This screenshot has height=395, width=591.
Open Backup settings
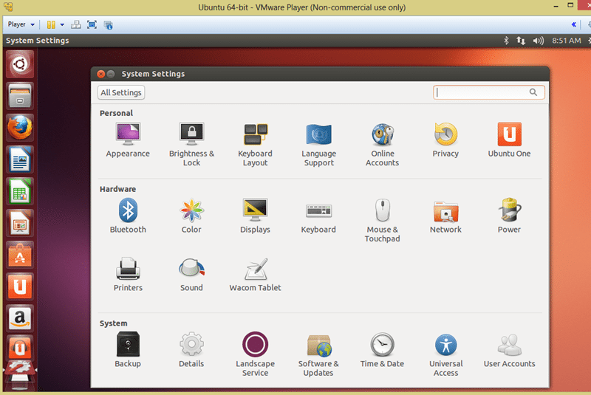tap(128, 350)
